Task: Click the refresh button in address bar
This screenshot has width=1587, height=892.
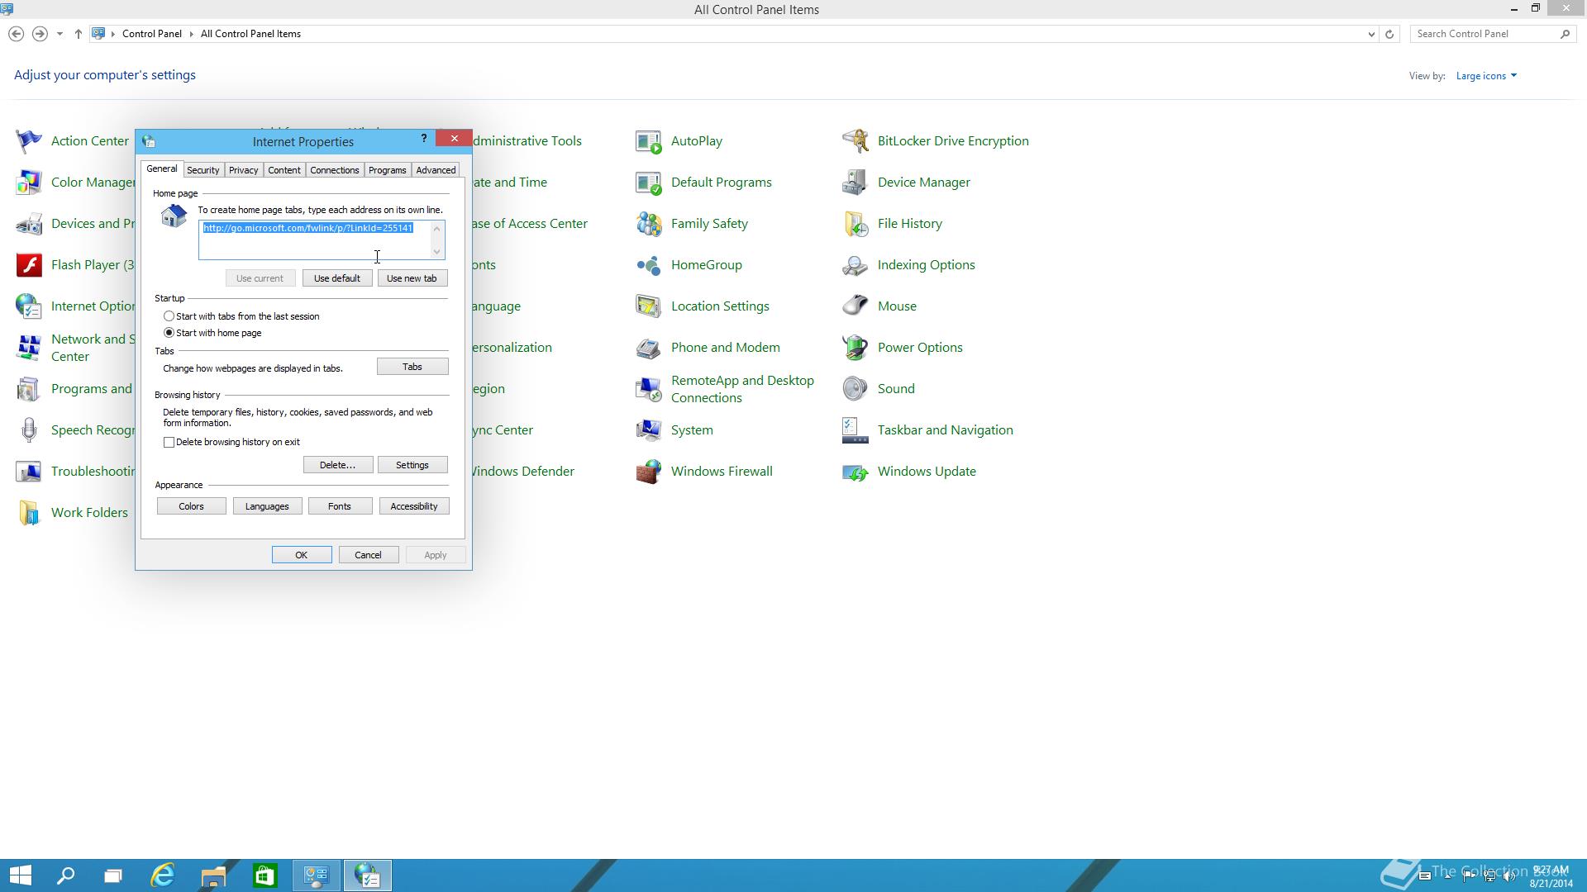Action: (x=1389, y=34)
